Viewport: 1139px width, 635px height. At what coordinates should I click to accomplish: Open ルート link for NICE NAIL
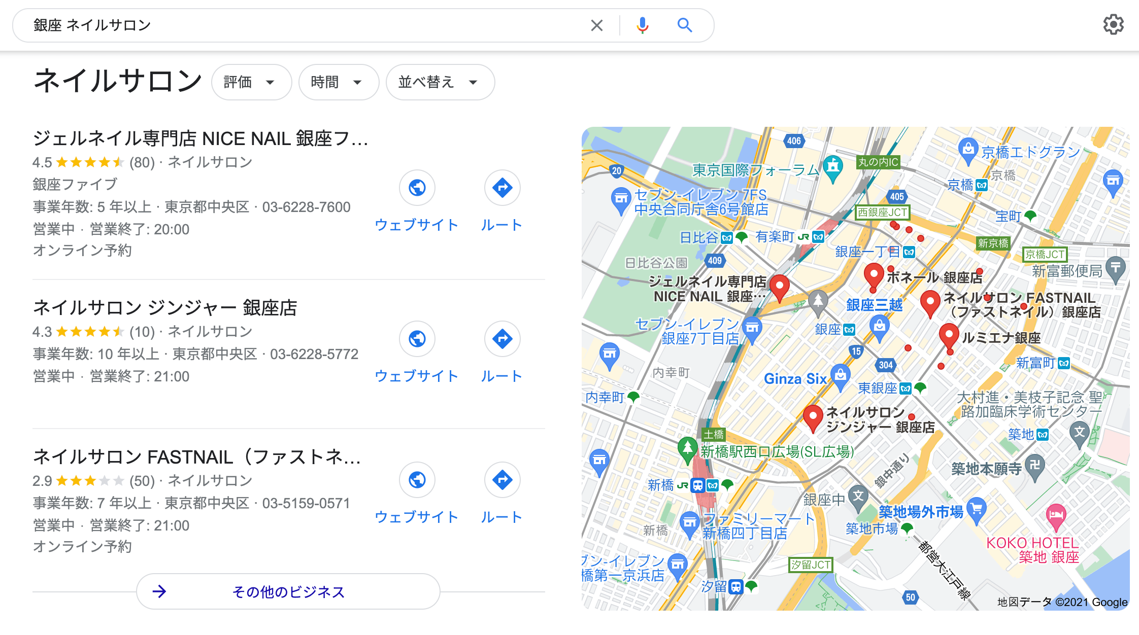coord(501,225)
